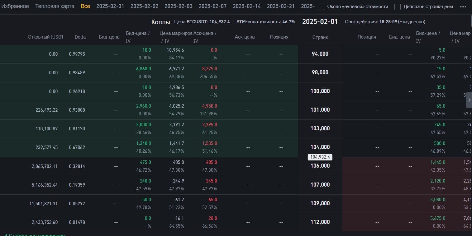Image resolution: width=472 pixels, height=236 pixels.
Task: Click call ask price 245.0
Action: click(212, 181)
